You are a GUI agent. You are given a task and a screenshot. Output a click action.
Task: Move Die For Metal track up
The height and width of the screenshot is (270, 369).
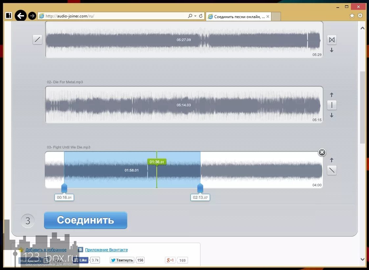(x=332, y=95)
